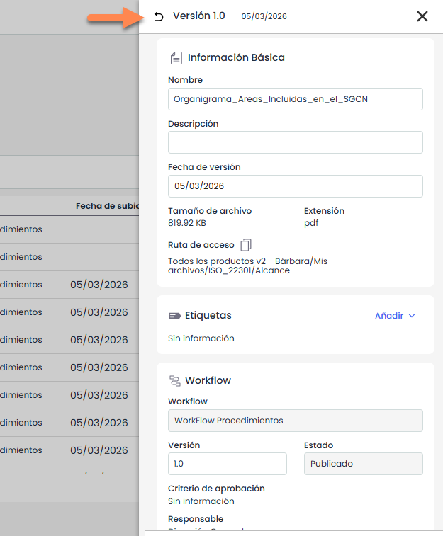Click into the empty Descripción field
Image resolution: width=443 pixels, height=536 pixels.
pos(295,142)
